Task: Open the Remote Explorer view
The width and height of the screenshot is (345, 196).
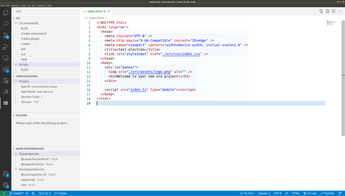Action: click(x=5, y=58)
